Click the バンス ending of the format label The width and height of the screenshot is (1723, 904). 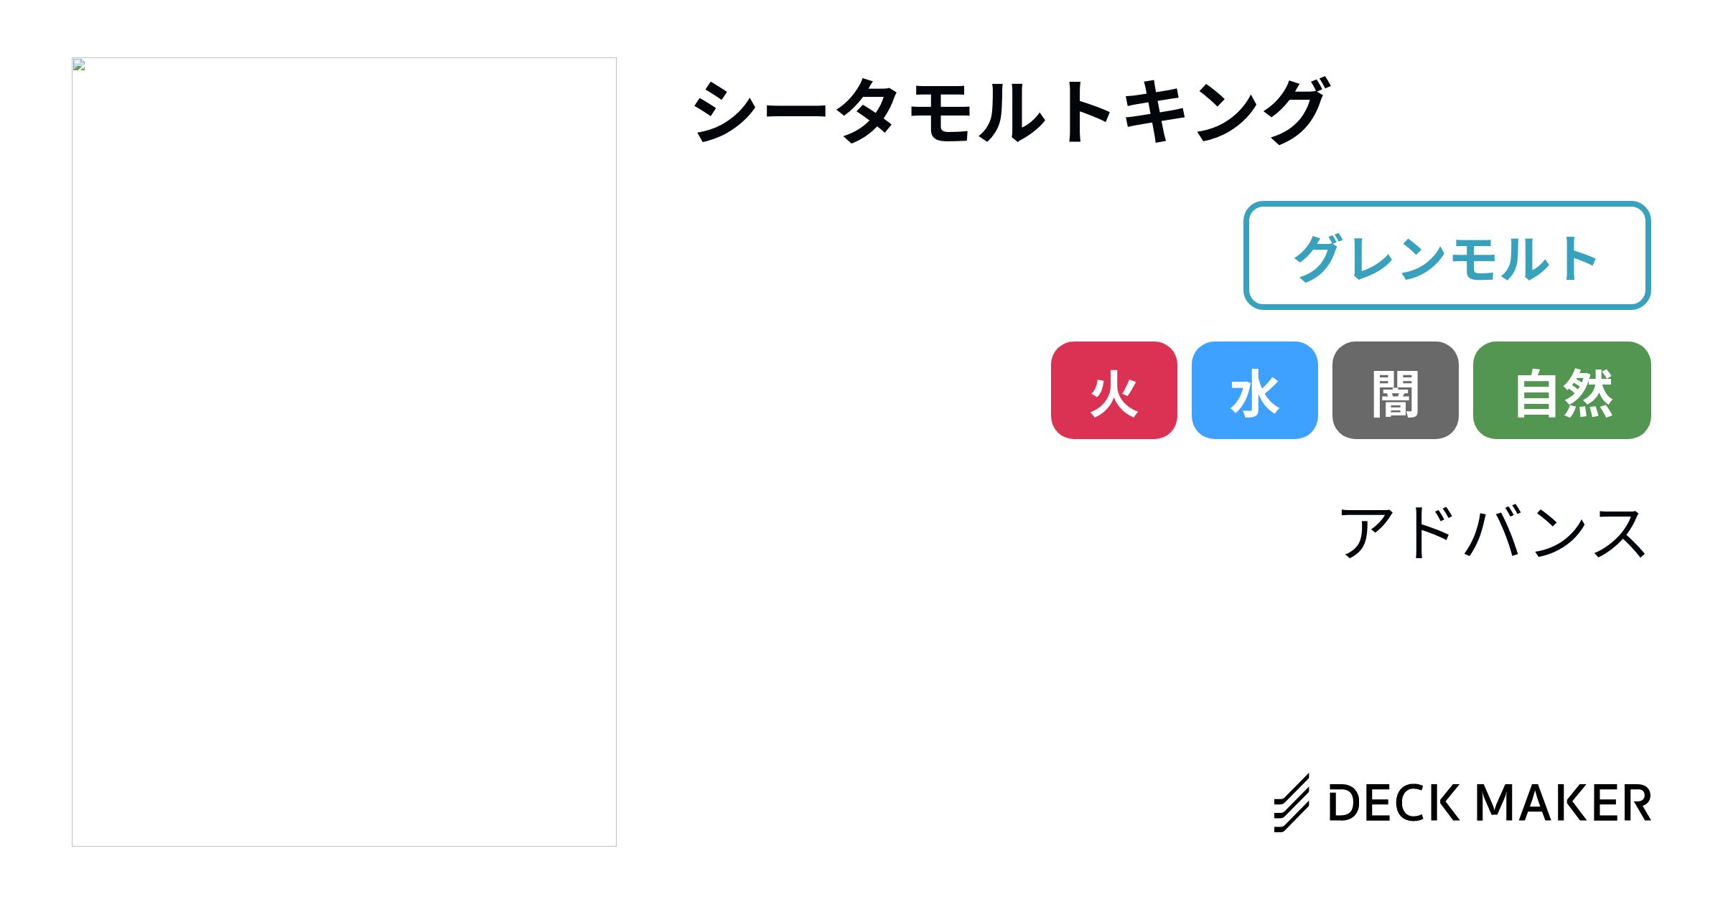[1558, 532]
